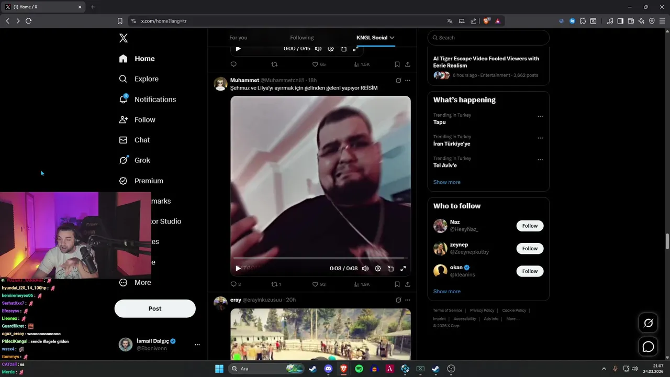Open Grok explain on Muhammet's post
The height and width of the screenshot is (377, 670).
(398, 81)
